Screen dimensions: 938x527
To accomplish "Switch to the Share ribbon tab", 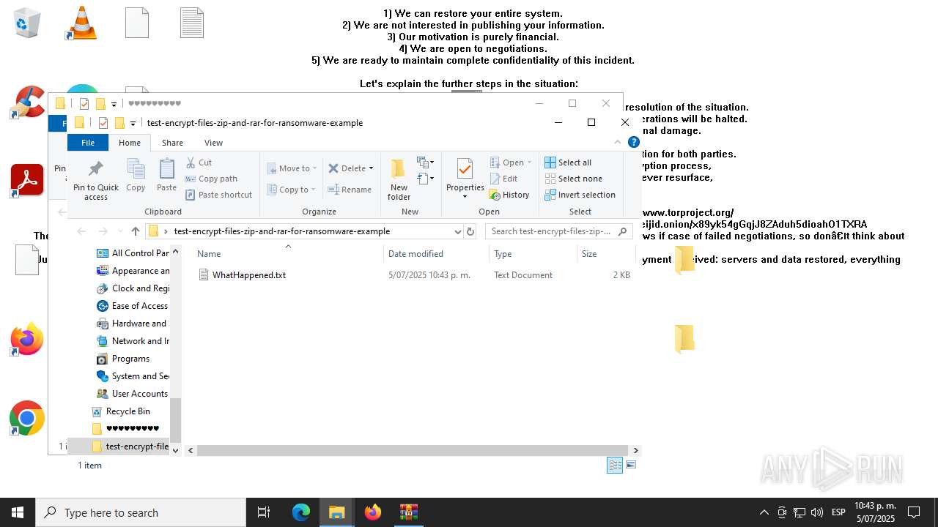I will click(x=173, y=143).
